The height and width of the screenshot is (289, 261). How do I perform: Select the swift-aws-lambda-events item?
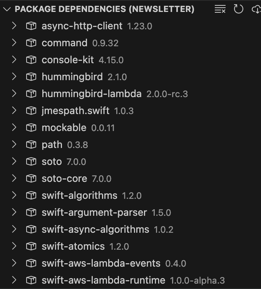coord(101,263)
